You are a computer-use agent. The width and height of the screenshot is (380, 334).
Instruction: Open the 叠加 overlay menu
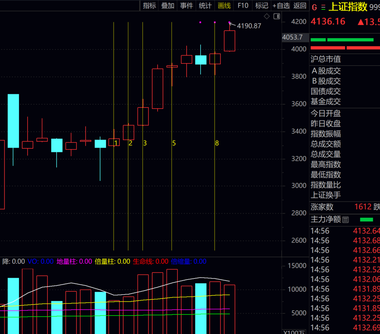point(168,5)
